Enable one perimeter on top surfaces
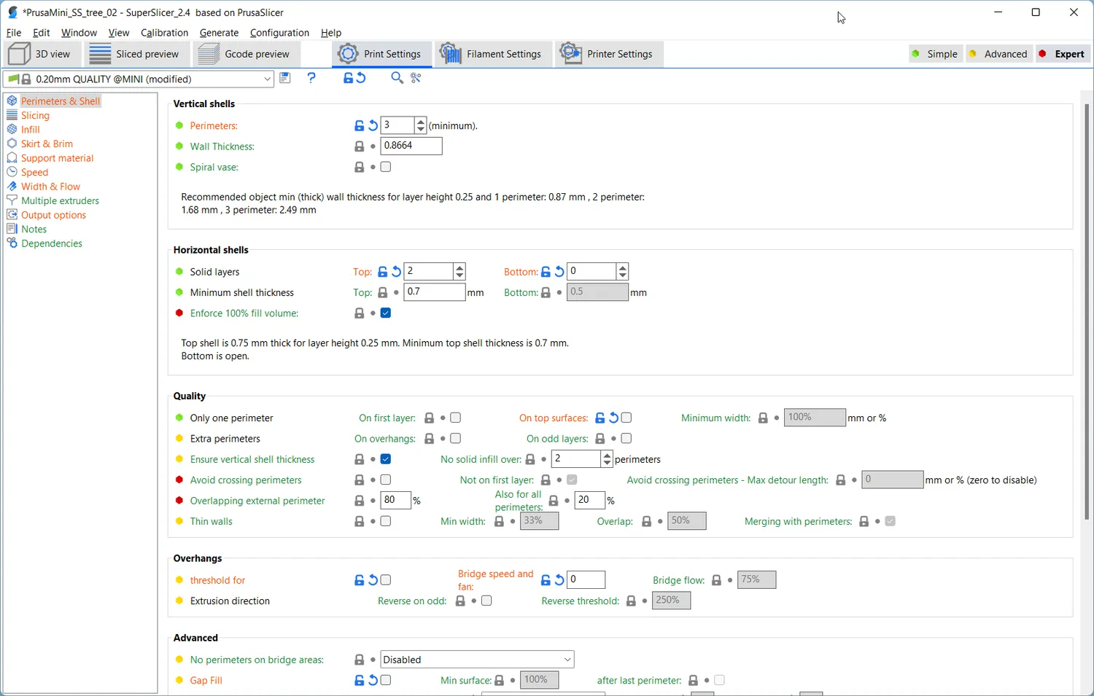The image size is (1094, 696). click(x=626, y=418)
